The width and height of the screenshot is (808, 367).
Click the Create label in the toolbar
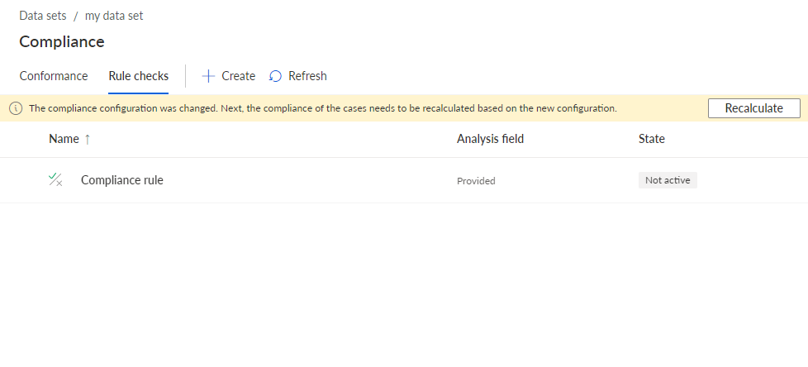point(238,76)
